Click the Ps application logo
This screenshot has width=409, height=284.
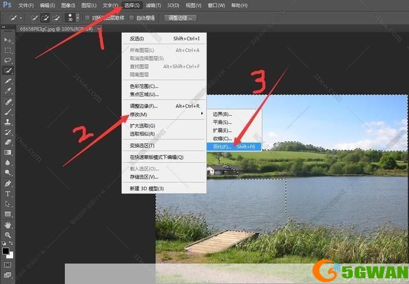(7, 5)
